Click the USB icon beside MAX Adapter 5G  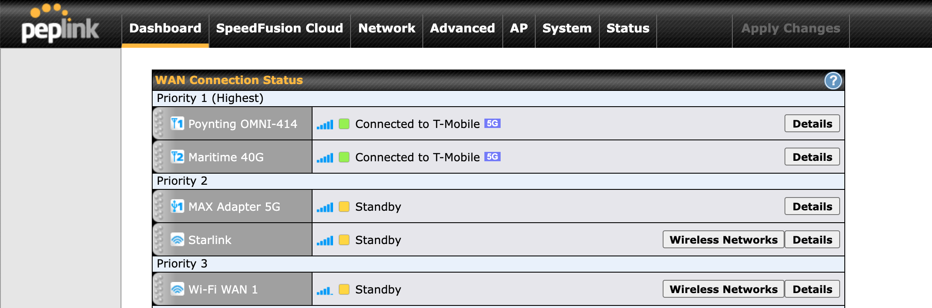pyautogui.click(x=177, y=206)
